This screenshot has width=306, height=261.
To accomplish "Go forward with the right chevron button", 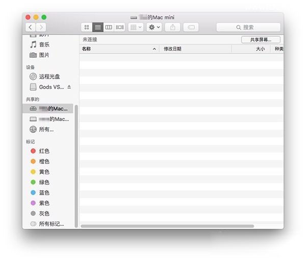I will (x=41, y=27).
